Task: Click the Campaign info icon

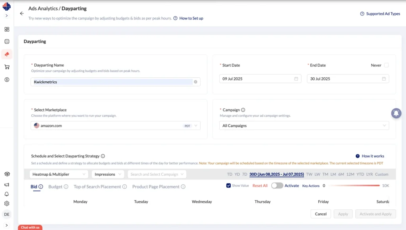Action: pos(243,110)
